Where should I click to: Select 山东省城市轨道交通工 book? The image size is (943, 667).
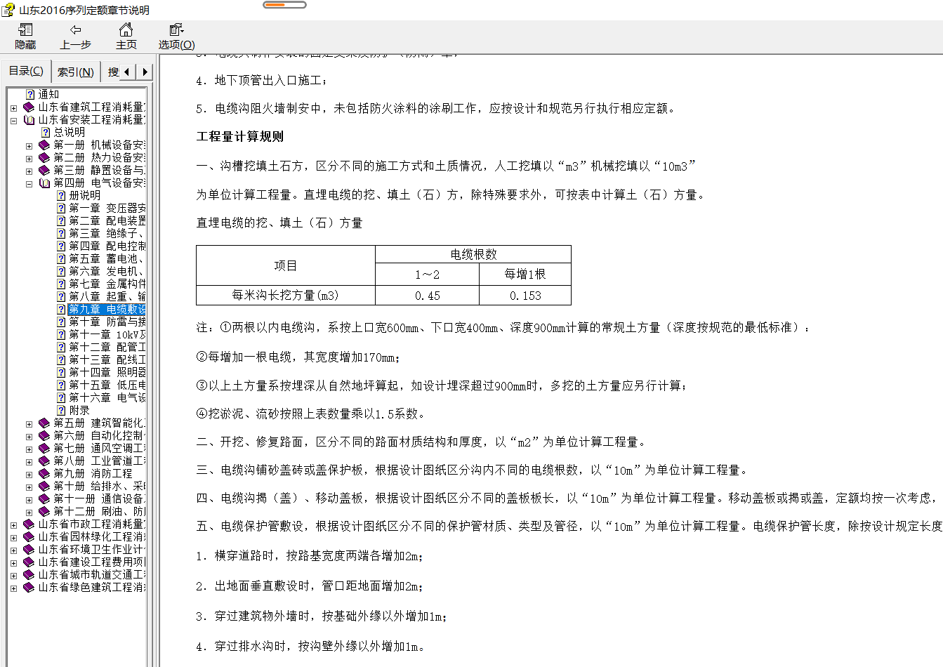(x=91, y=574)
